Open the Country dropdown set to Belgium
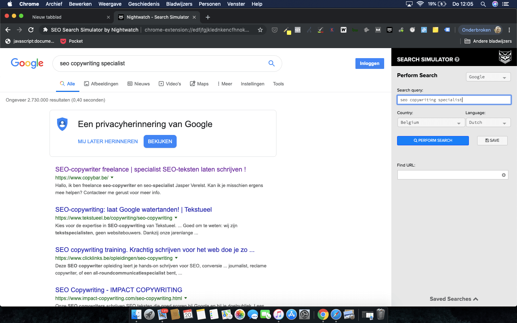 click(431, 122)
